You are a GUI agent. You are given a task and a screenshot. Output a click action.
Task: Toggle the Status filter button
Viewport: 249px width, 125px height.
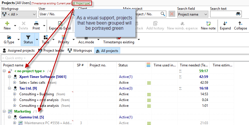coord(28,39)
